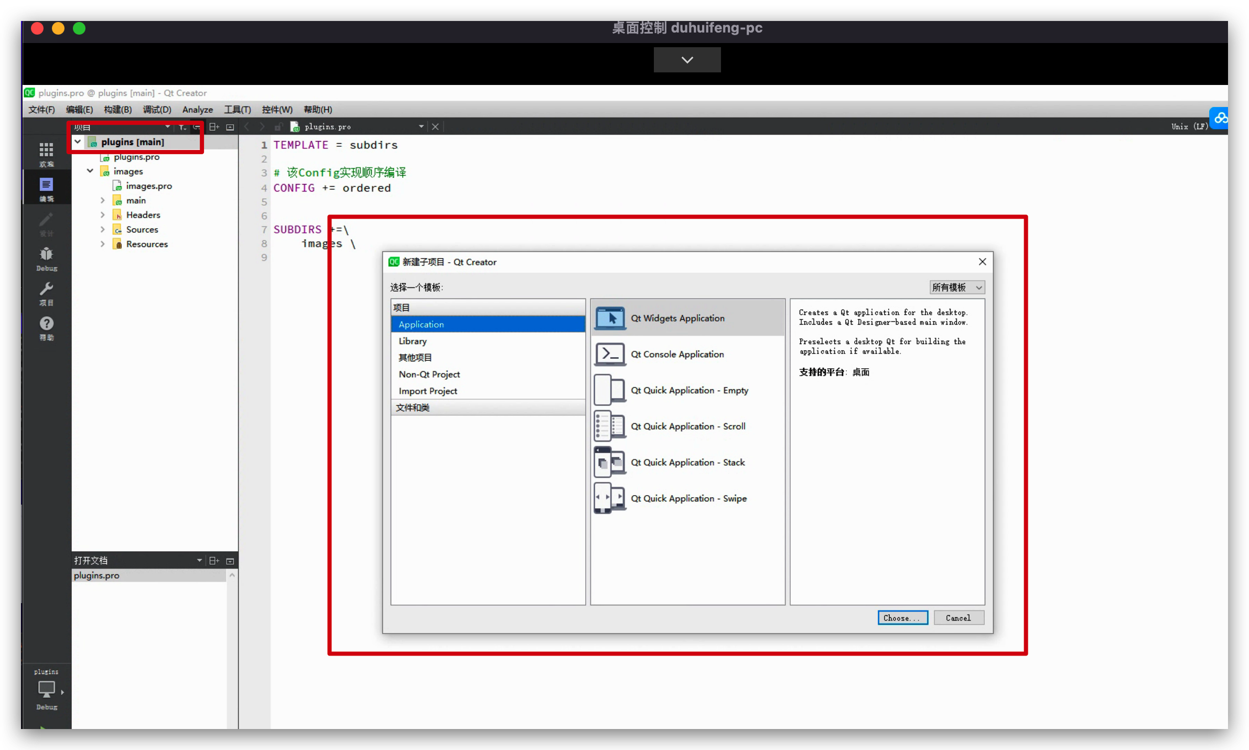Click the 文件和类 section header

pyautogui.click(x=488, y=408)
